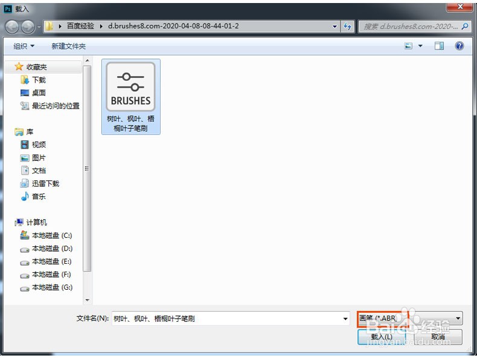Viewport: 477px width, 358px height.
Task: Click the 计算机 computer icon
Action: [19, 222]
